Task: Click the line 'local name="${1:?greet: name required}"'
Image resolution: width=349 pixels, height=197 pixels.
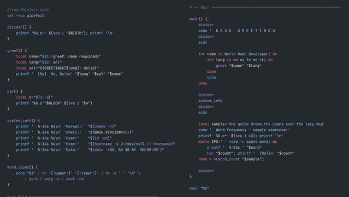Action: [58, 56]
